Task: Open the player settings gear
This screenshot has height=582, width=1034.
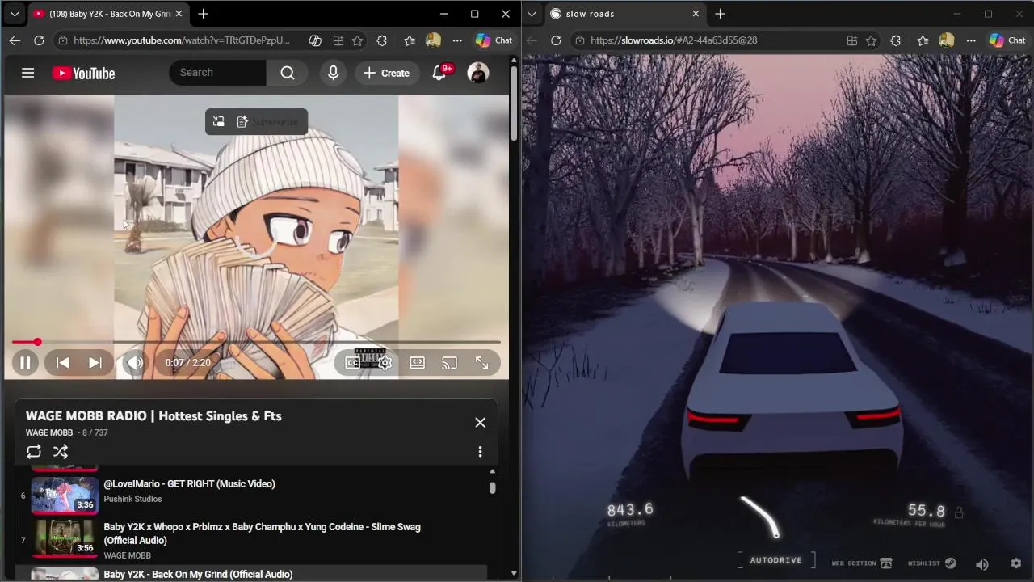Action: 385,363
